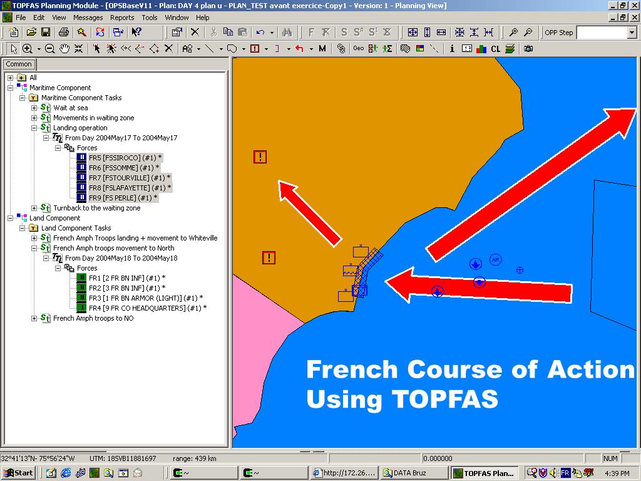Viewport: 641px width, 481px height.
Task: Select the pan hand tool
Action: (64, 49)
